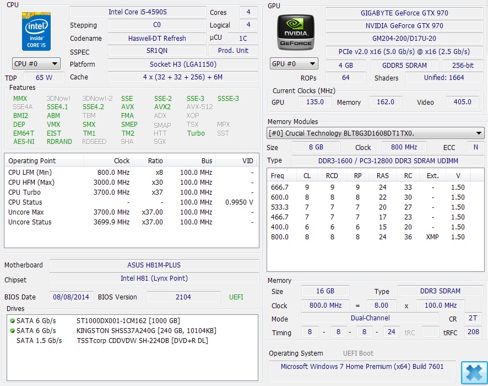Viewport: 488px width, 386px height.
Task: Click the 466.7 frequency timing row
Action: [x=375, y=217]
